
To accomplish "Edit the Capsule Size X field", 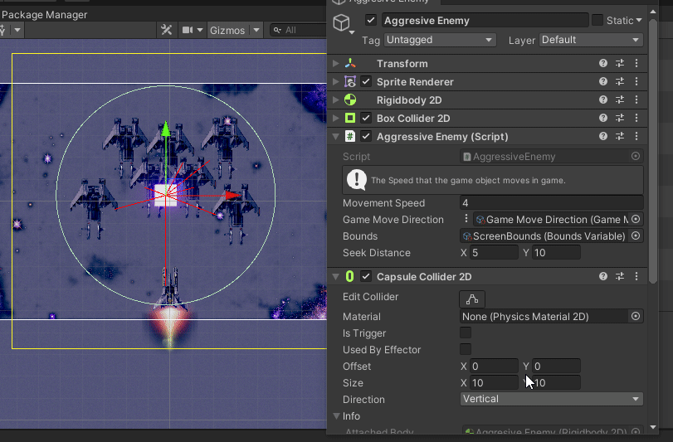I will 494,383.
